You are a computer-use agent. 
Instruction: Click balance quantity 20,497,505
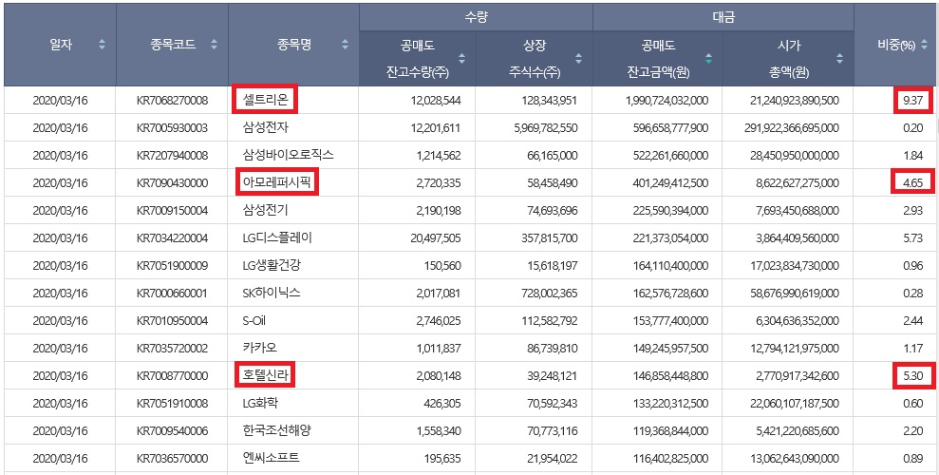tap(436, 237)
